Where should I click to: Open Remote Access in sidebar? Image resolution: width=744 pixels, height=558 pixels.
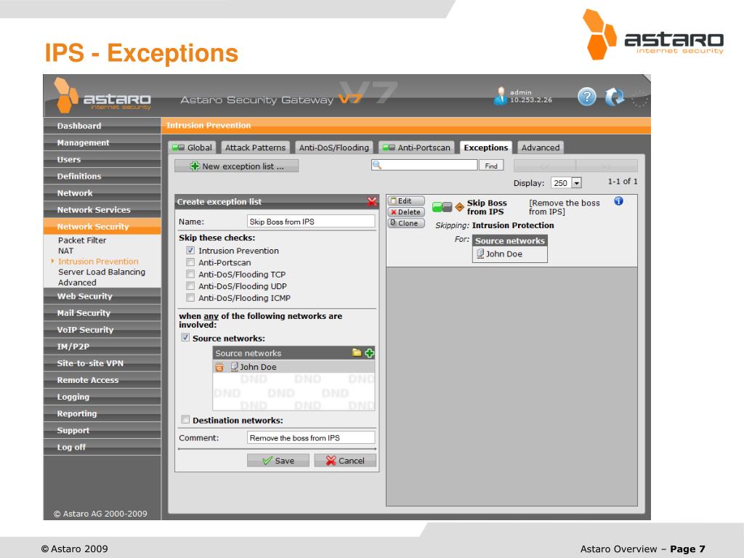(x=102, y=379)
